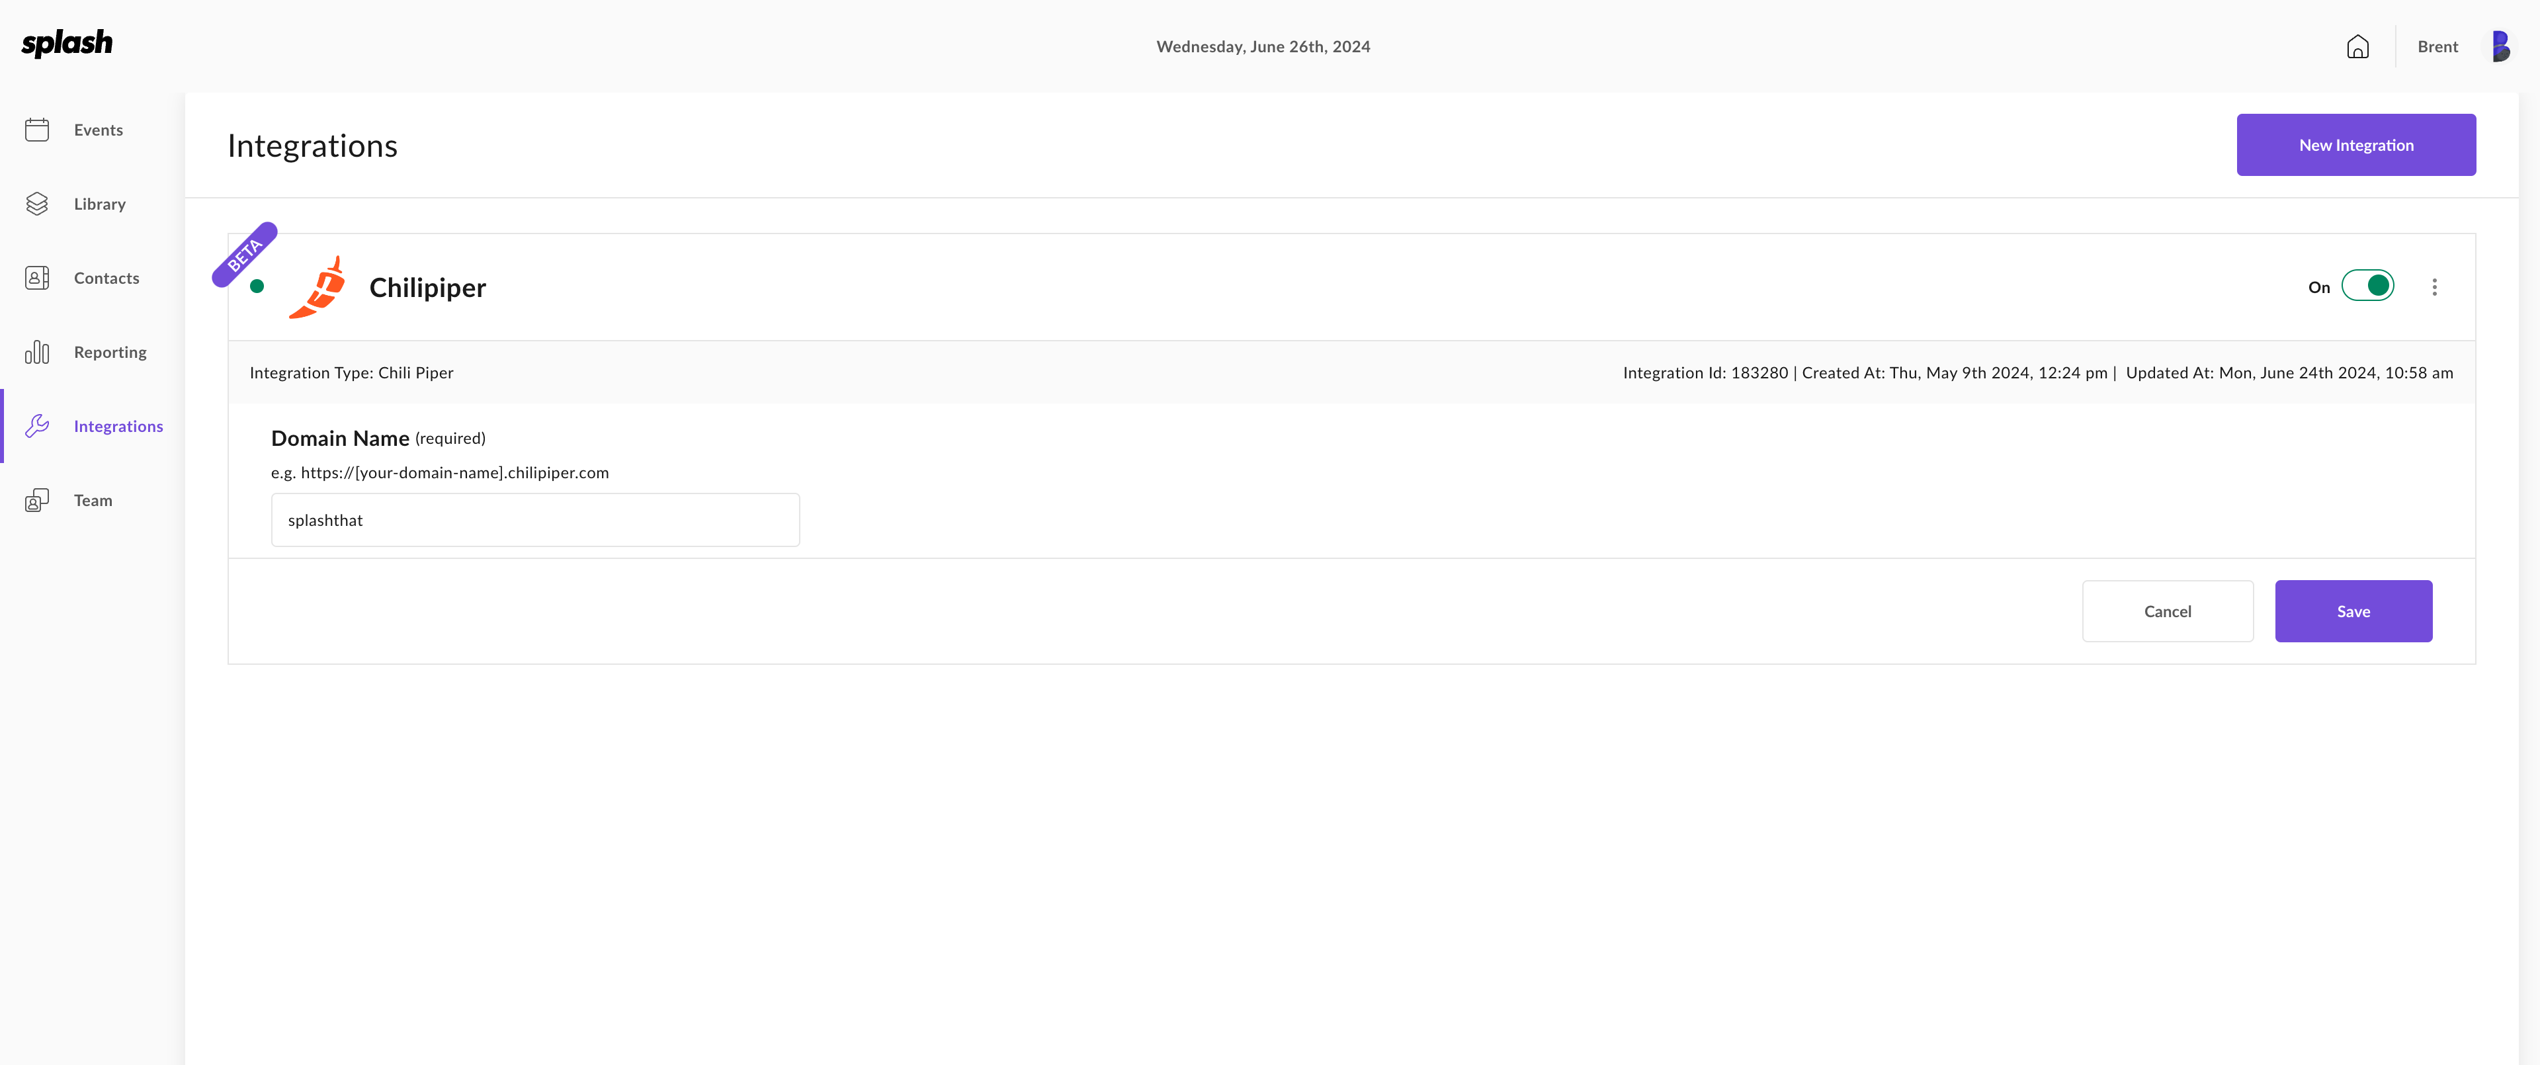This screenshot has height=1065, width=2540.
Task: Cancel editing the integration
Action: click(x=2168, y=611)
